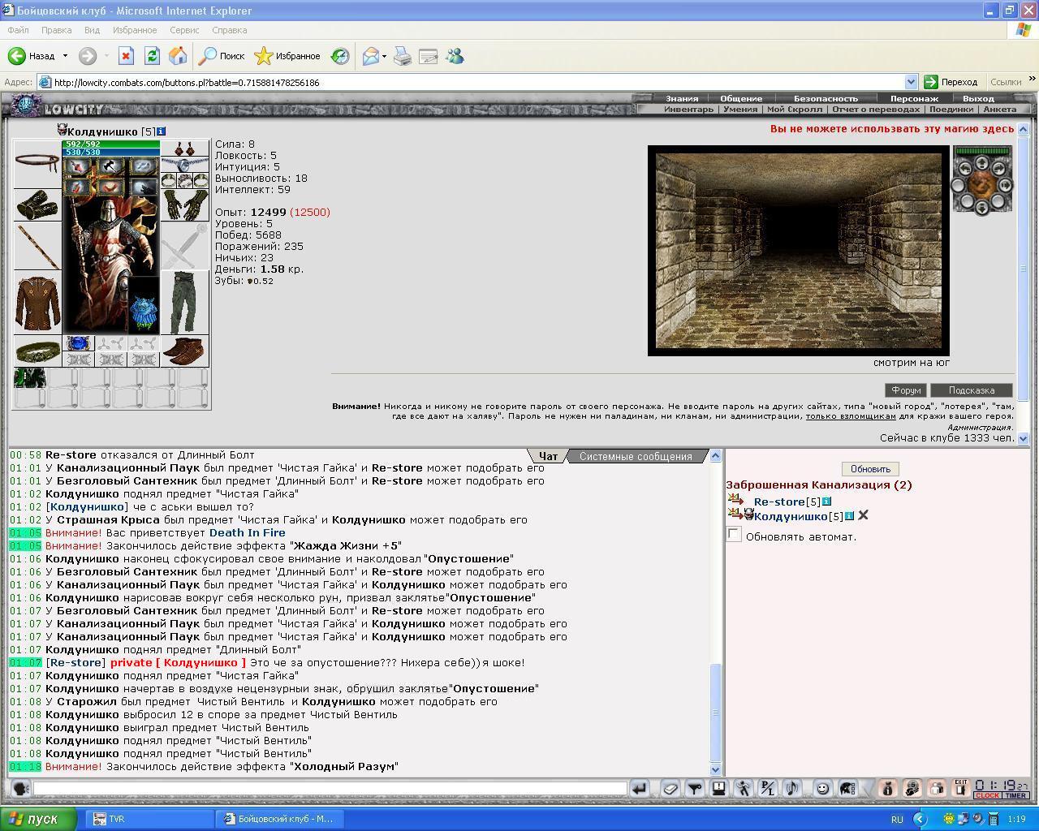The width and height of the screenshot is (1039, 831).
Task: Open the Сервис menu
Action: click(184, 30)
